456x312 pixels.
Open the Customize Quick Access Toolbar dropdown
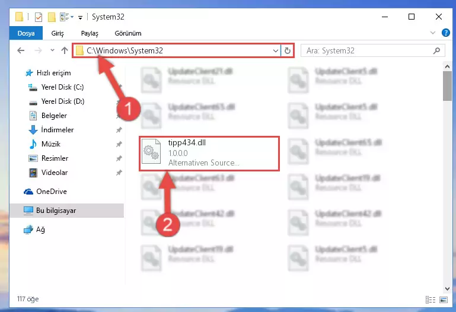80,18
